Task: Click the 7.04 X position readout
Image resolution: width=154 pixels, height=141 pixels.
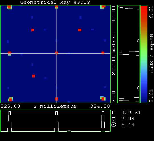Action: click(128, 119)
